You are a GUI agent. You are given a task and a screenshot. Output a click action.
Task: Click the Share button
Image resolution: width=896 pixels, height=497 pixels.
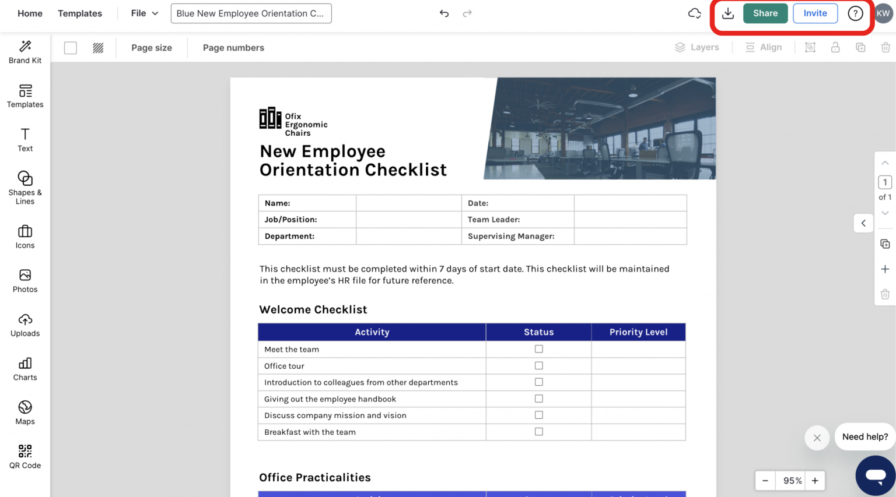(x=765, y=13)
